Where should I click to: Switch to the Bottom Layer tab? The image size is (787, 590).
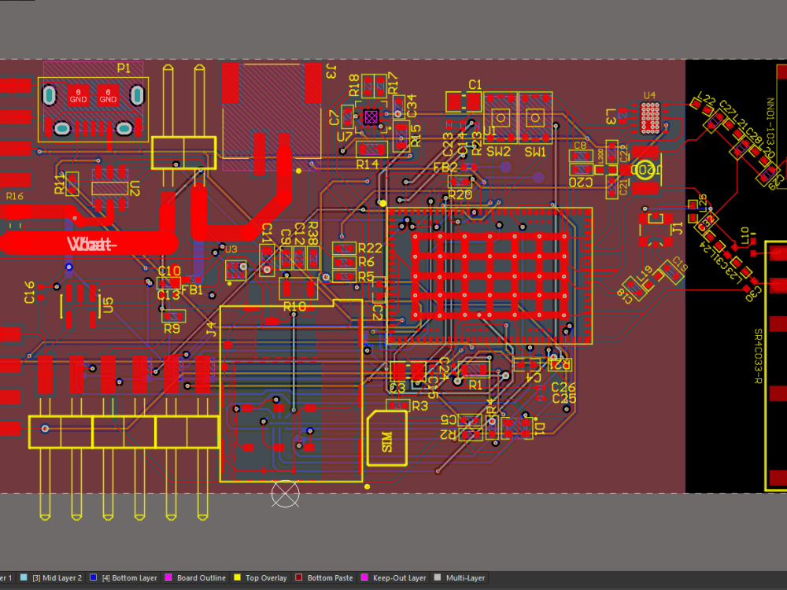128,577
